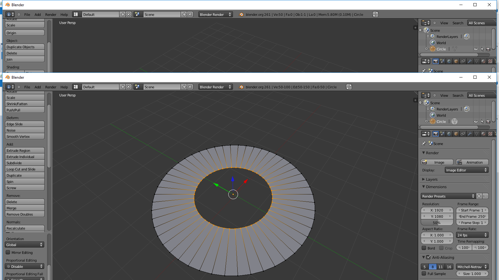Toggle fullscreen icon in background window header
This screenshot has width=499, height=280.
coord(375,15)
